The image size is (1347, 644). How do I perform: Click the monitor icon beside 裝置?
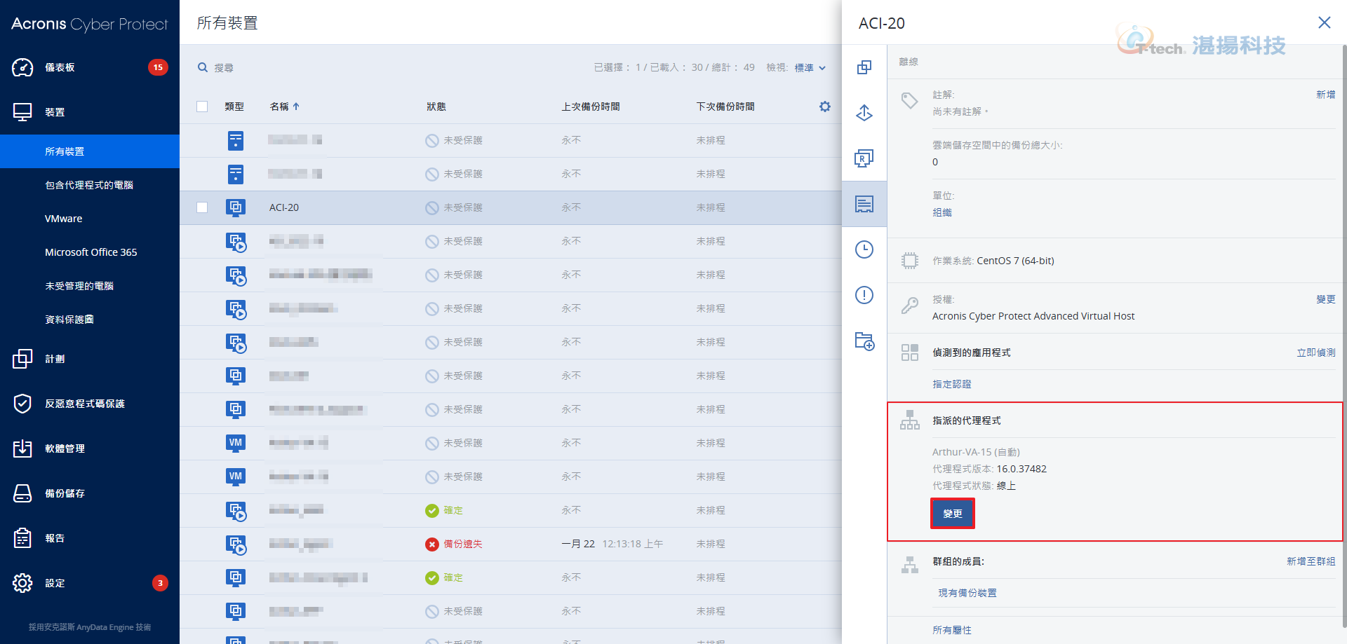pos(22,112)
